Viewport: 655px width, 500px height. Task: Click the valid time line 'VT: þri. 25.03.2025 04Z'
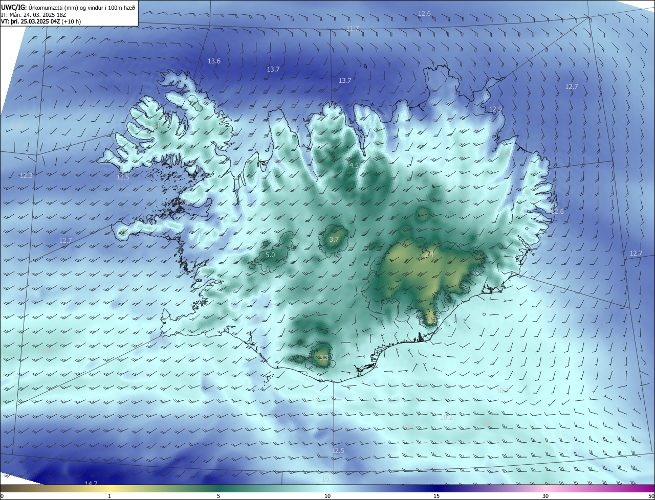31,21
